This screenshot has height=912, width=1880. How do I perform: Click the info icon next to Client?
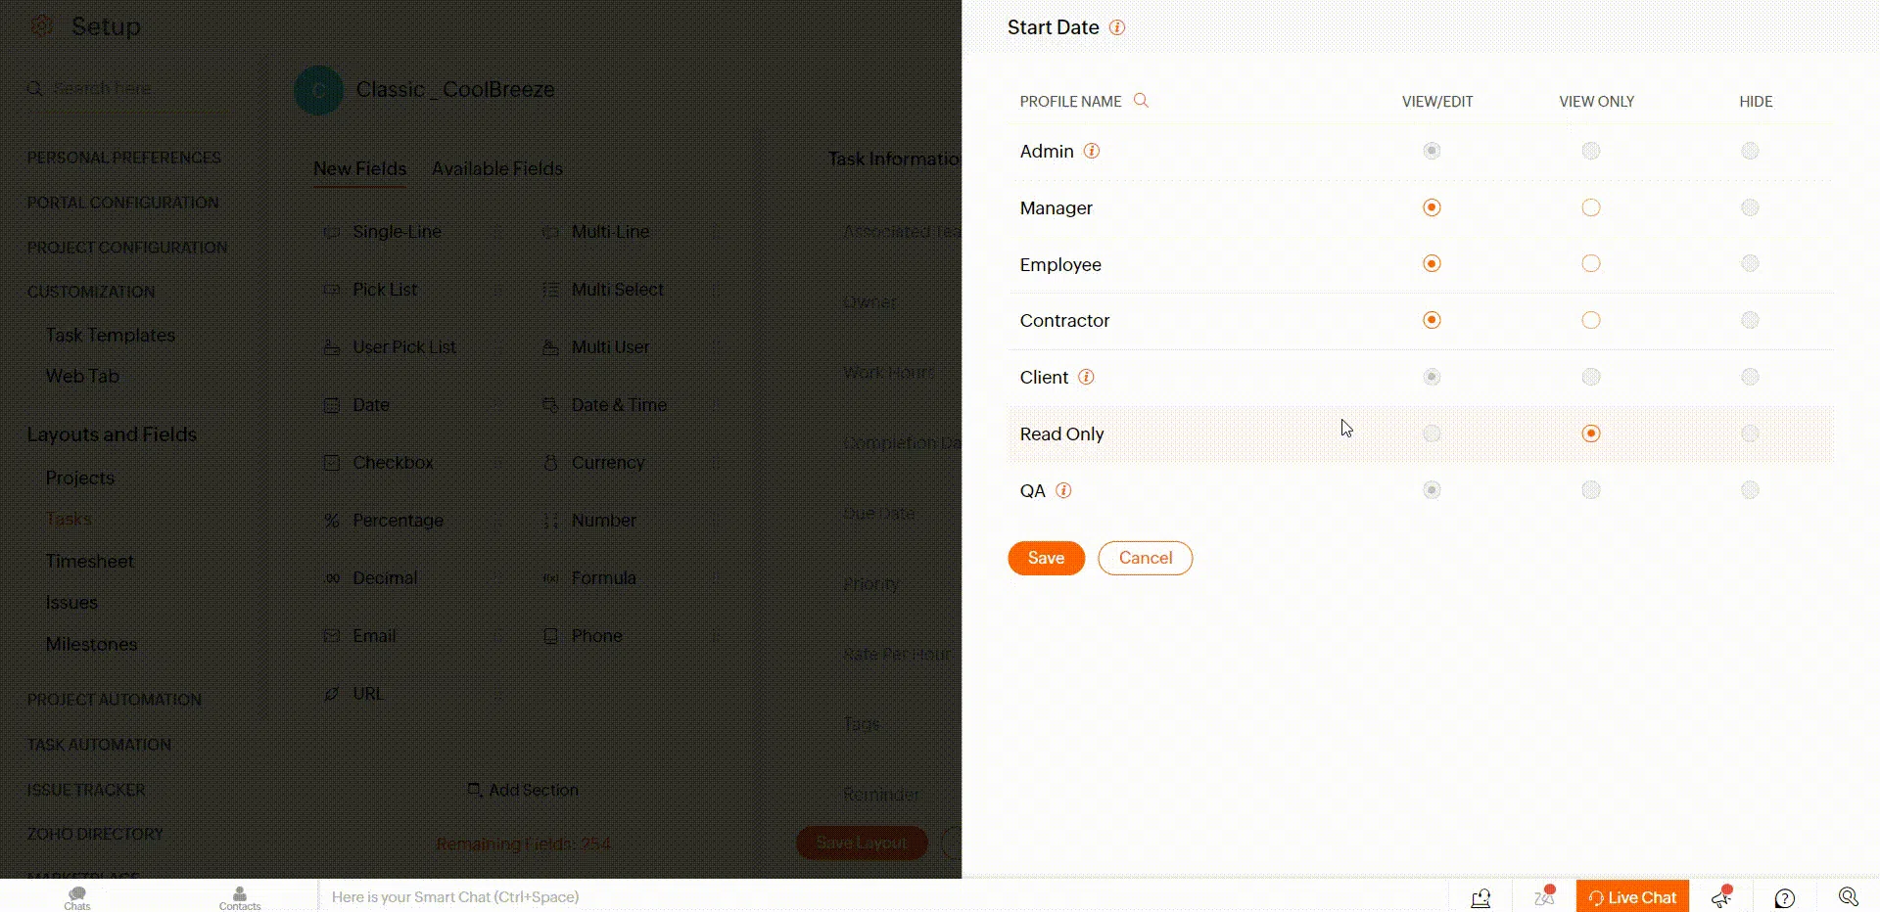(x=1086, y=377)
